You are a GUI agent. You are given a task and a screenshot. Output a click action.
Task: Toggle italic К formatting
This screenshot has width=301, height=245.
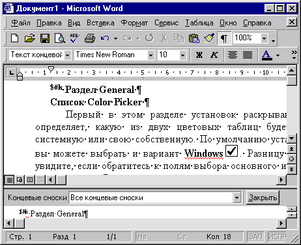pos(214,55)
